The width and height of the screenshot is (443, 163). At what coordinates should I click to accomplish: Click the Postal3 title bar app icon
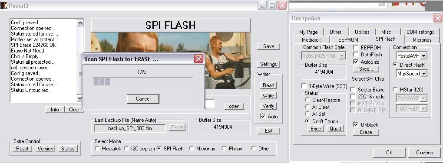click(x=3, y=5)
